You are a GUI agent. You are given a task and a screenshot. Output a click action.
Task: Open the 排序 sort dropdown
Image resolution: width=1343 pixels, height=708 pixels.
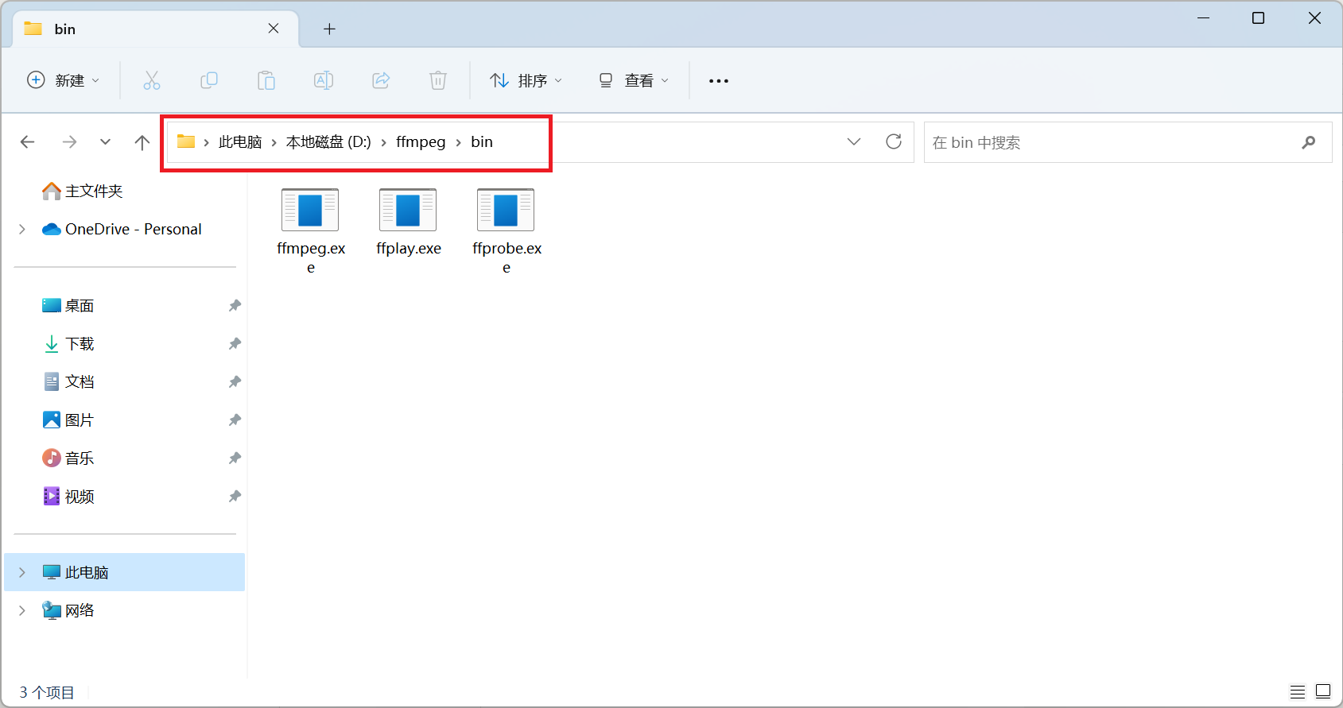pos(526,80)
